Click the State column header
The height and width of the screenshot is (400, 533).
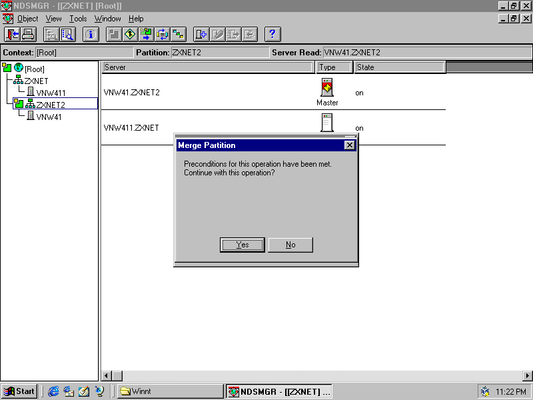[x=399, y=67]
